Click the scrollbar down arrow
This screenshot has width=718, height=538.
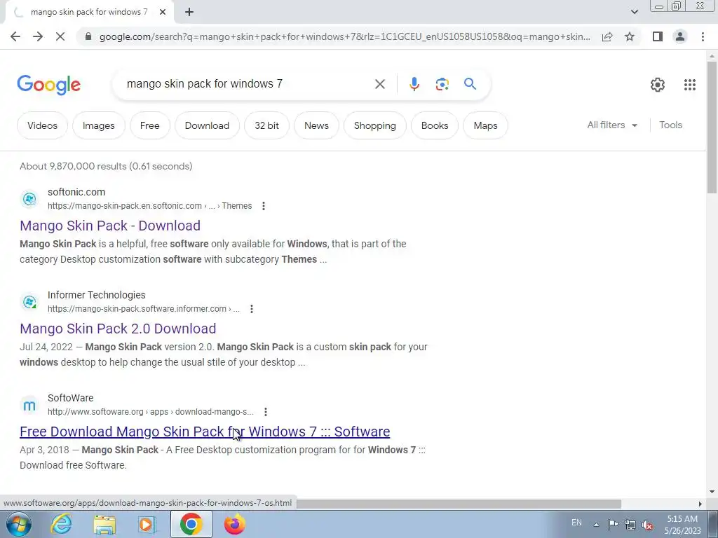pos(712,492)
